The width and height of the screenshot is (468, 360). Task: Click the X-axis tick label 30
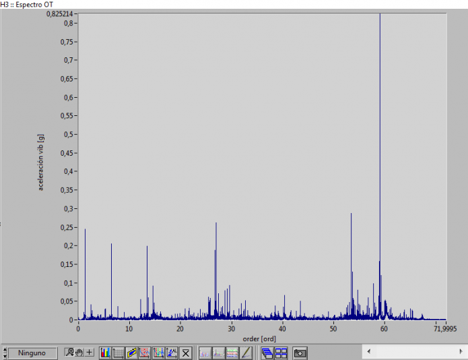(x=232, y=328)
